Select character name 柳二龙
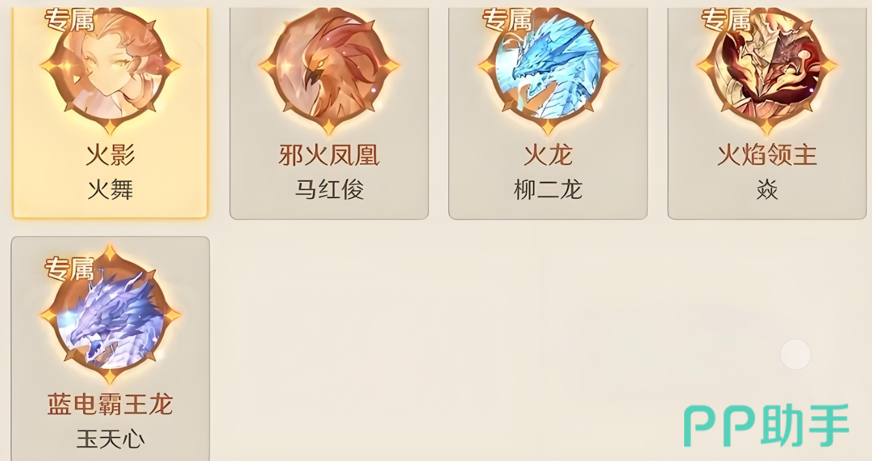The image size is (872, 461). tap(548, 190)
